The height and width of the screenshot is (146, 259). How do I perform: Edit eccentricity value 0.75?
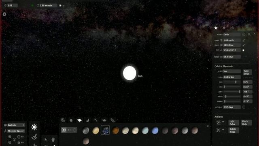coord(247,82)
